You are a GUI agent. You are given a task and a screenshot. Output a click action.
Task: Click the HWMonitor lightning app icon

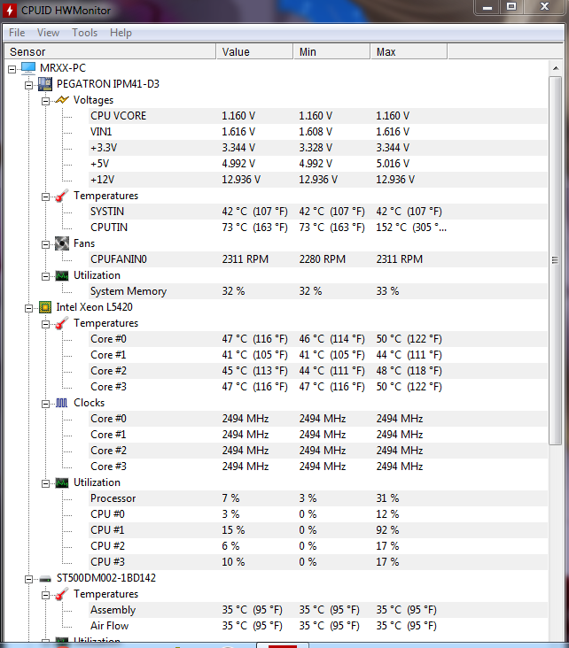(x=9, y=10)
